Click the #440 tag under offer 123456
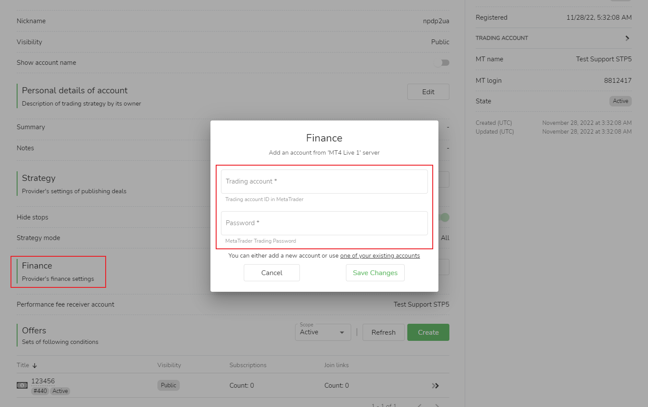The width and height of the screenshot is (648, 407). coord(40,391)
